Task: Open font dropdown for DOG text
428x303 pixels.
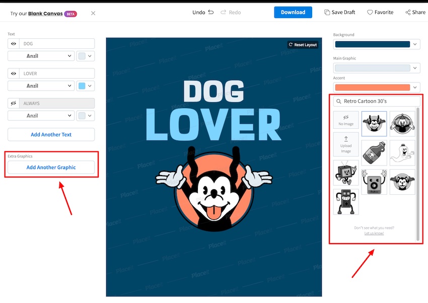Action: click(x=41, y=56)
